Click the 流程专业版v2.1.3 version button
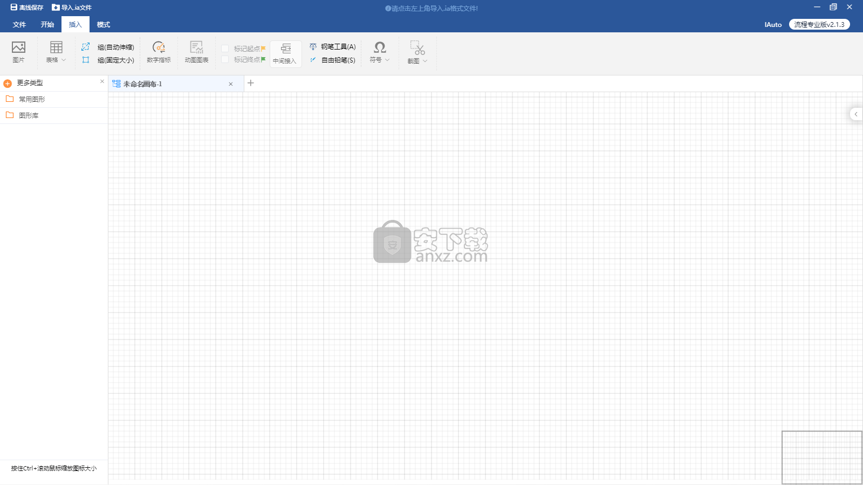The height and width of the screenshot is (485, 863). (x=819, y=25)
